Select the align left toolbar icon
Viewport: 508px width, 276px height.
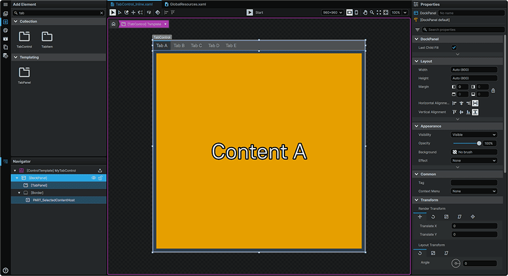click(166, 12)
